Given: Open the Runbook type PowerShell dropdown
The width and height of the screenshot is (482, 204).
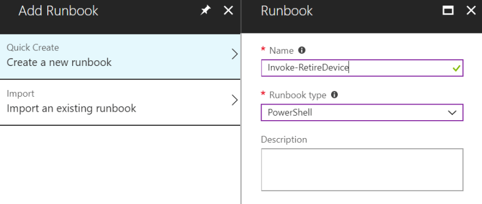Looking at the screenshot, I should (x=362, y=112).
